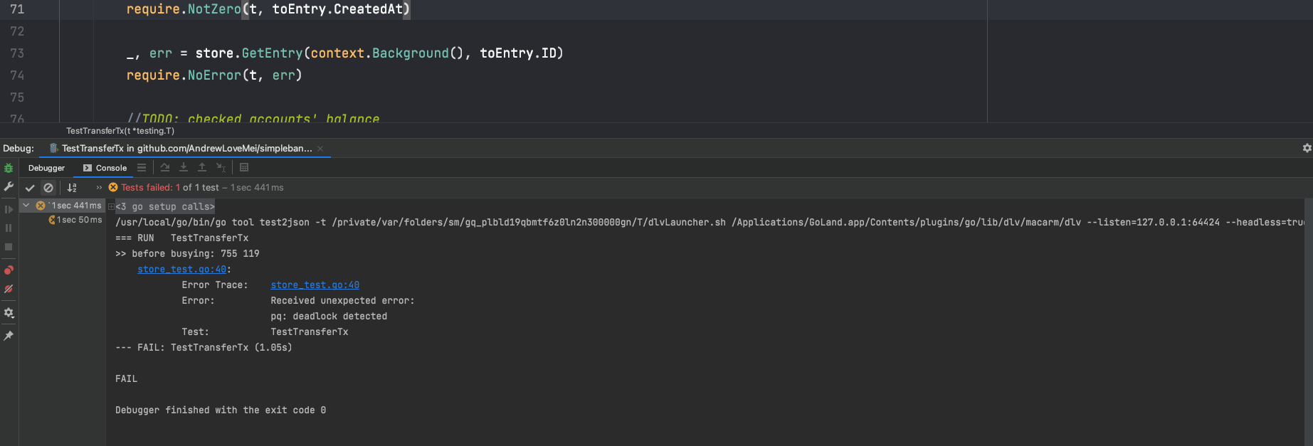Open store_test.go:40 link beside Error Trace
1313x446 pixels.
tap(315, 285)
